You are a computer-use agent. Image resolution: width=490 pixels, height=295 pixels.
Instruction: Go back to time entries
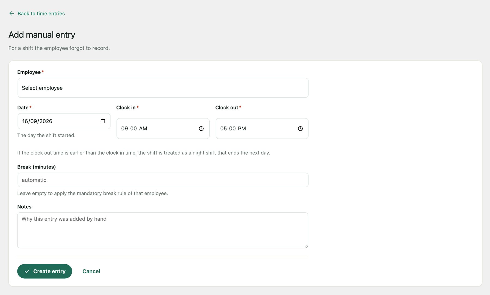click(x=37, y=14)
